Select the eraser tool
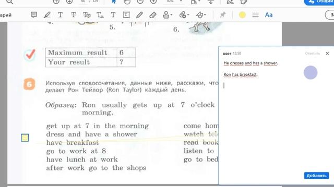Screen dimensions: 334x187 (153, 15)
